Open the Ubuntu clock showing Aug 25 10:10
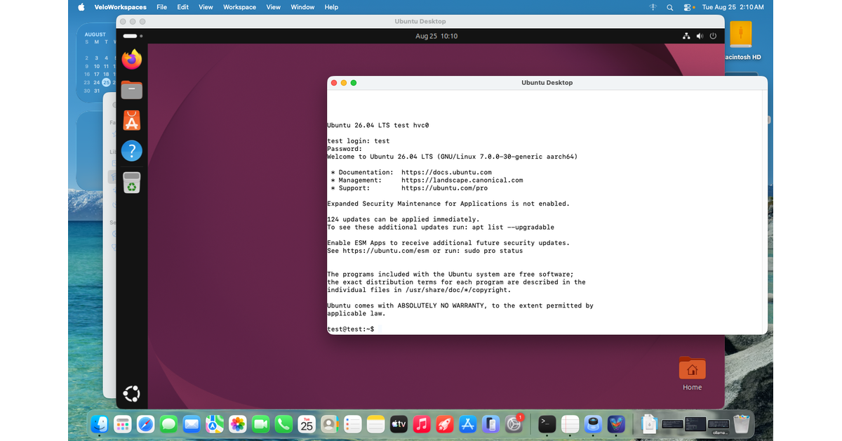 pos(436,36)
